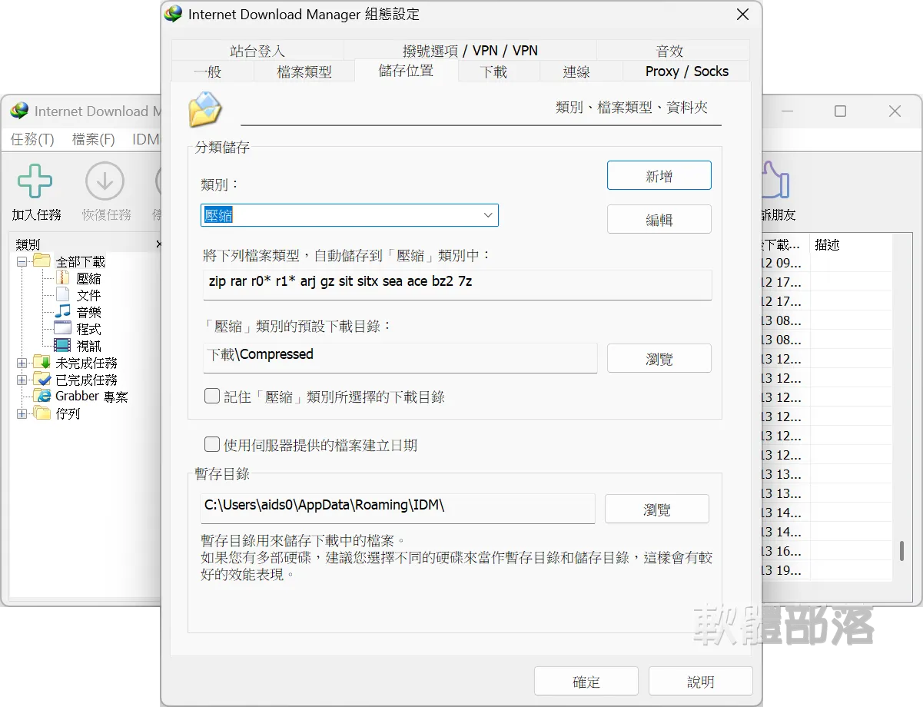
Task: Click the thumbs-up friend icon in main window
Action: [775, 181]
